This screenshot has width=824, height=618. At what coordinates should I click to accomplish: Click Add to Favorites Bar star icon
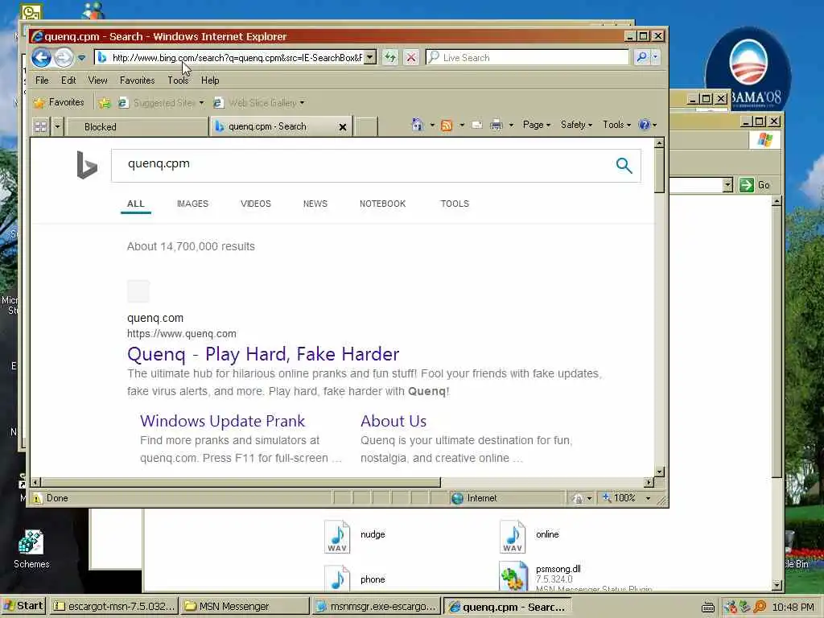click(x=105, y=102)
